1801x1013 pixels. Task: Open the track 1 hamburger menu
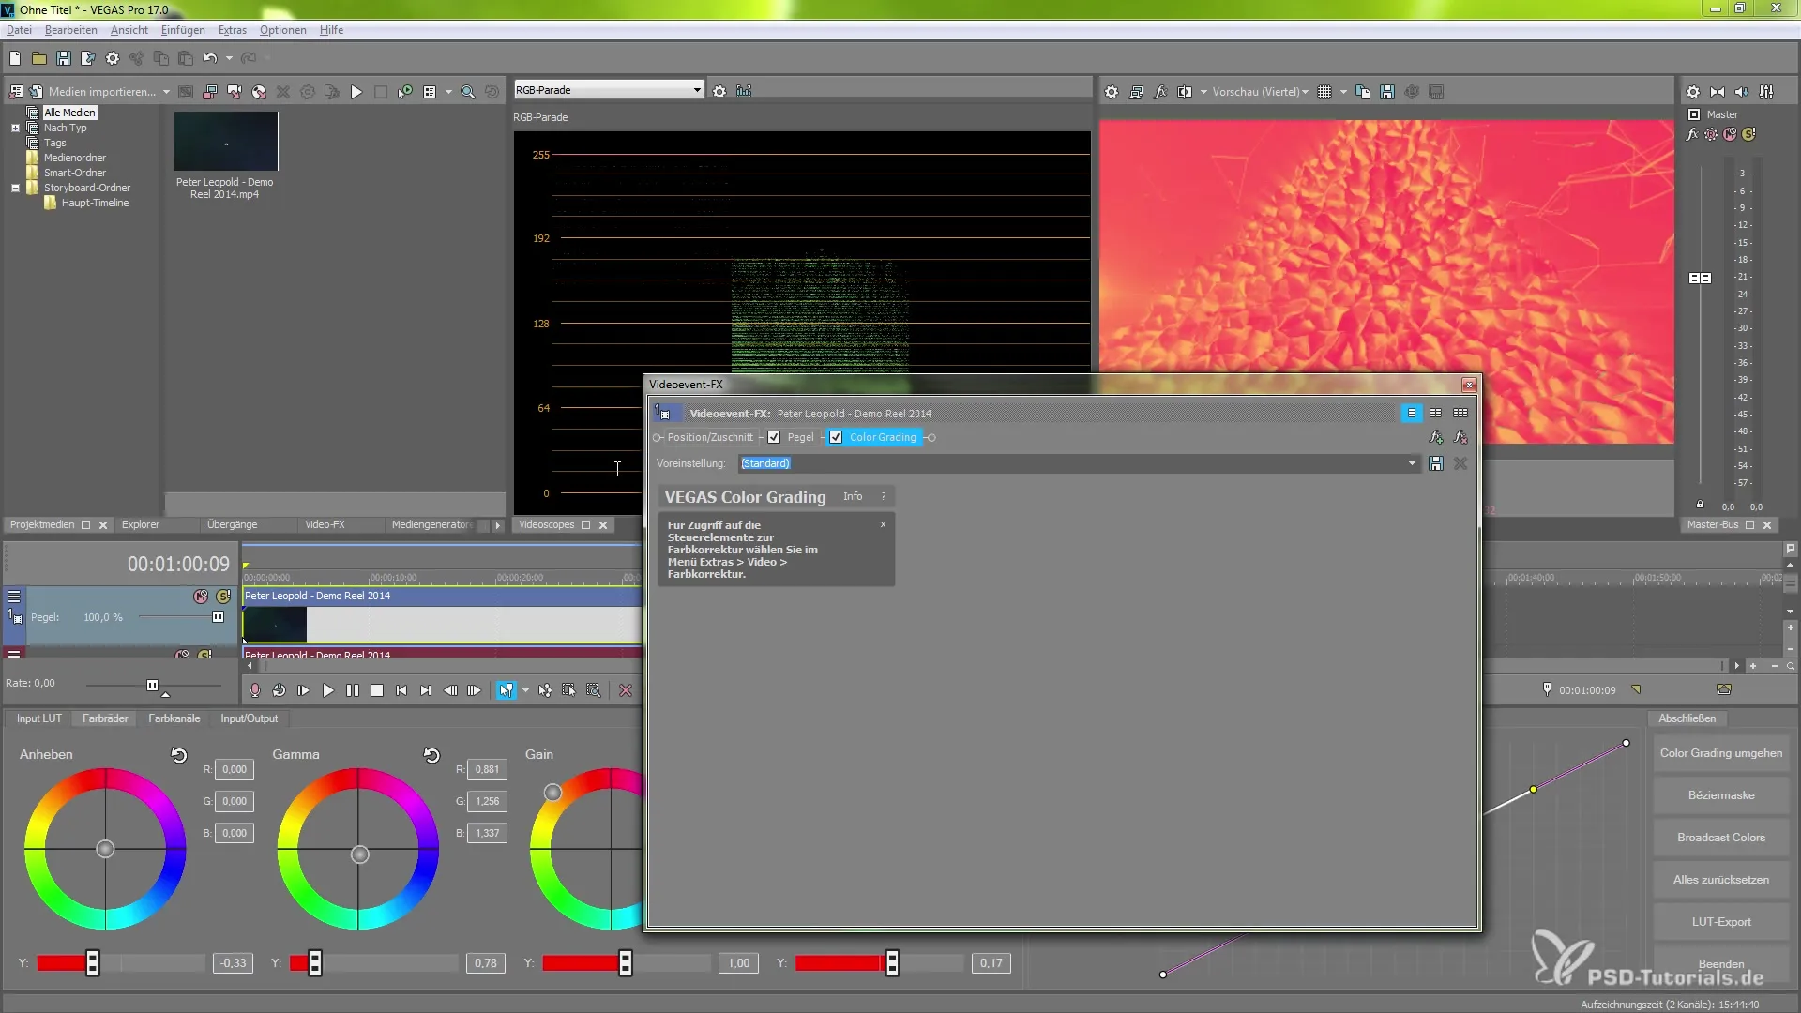[14, 596]
